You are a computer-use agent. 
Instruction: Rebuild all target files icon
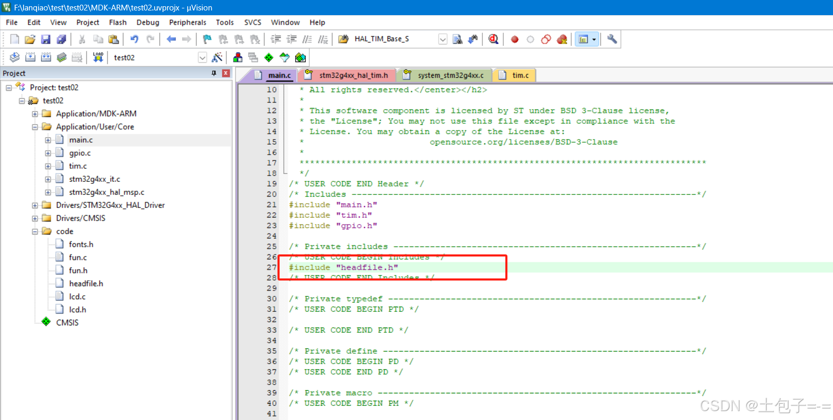point(46,57)
